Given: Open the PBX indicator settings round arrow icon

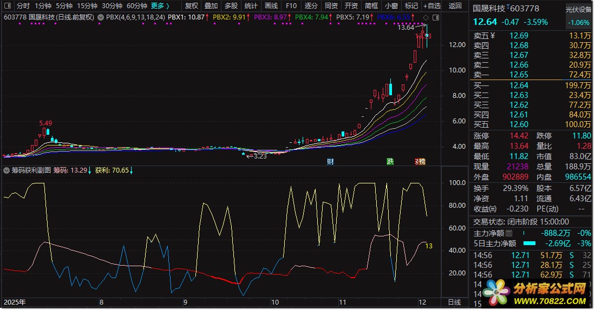Looking at the screenshot, I should pyautogui.click(x=100, y=17).
